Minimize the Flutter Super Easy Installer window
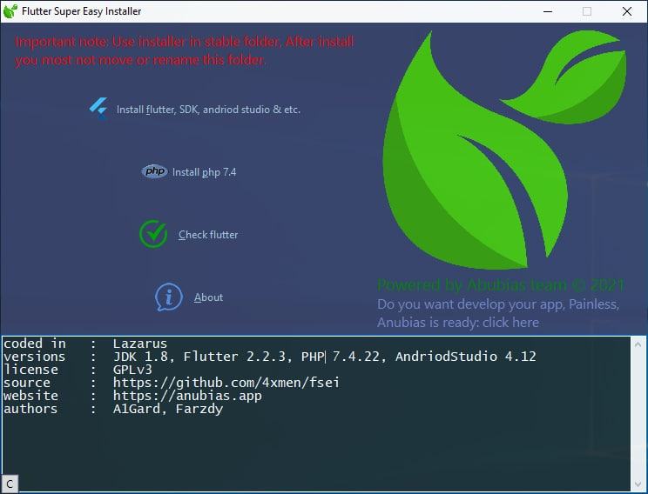This screenshot has width=648, height=494. [546, 11]
